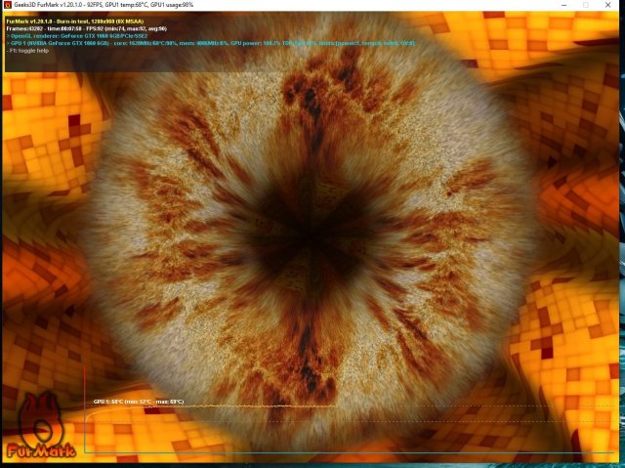625x468 pixels.
Task: Minimize the FurMark window
Action: click(x=559, y=5)
